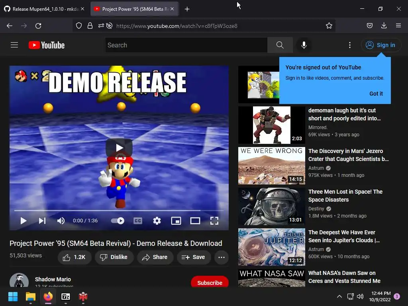This screenshot has height=306, width=408.
Task: Switch to Release Mupen64 GitHub tab
Action: coord(44,9)
